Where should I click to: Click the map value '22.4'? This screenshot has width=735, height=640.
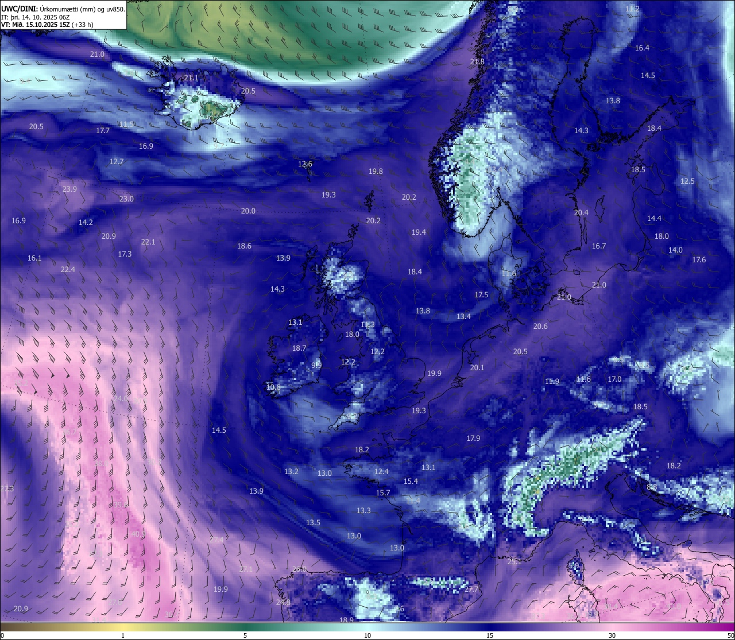(x=68, y=270)
